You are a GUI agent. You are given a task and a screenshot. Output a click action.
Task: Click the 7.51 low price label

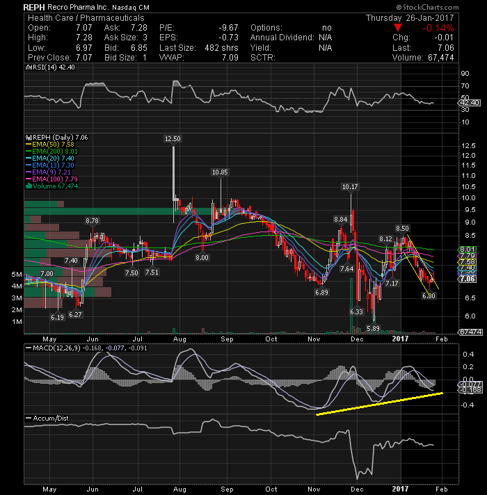[152, 273]
